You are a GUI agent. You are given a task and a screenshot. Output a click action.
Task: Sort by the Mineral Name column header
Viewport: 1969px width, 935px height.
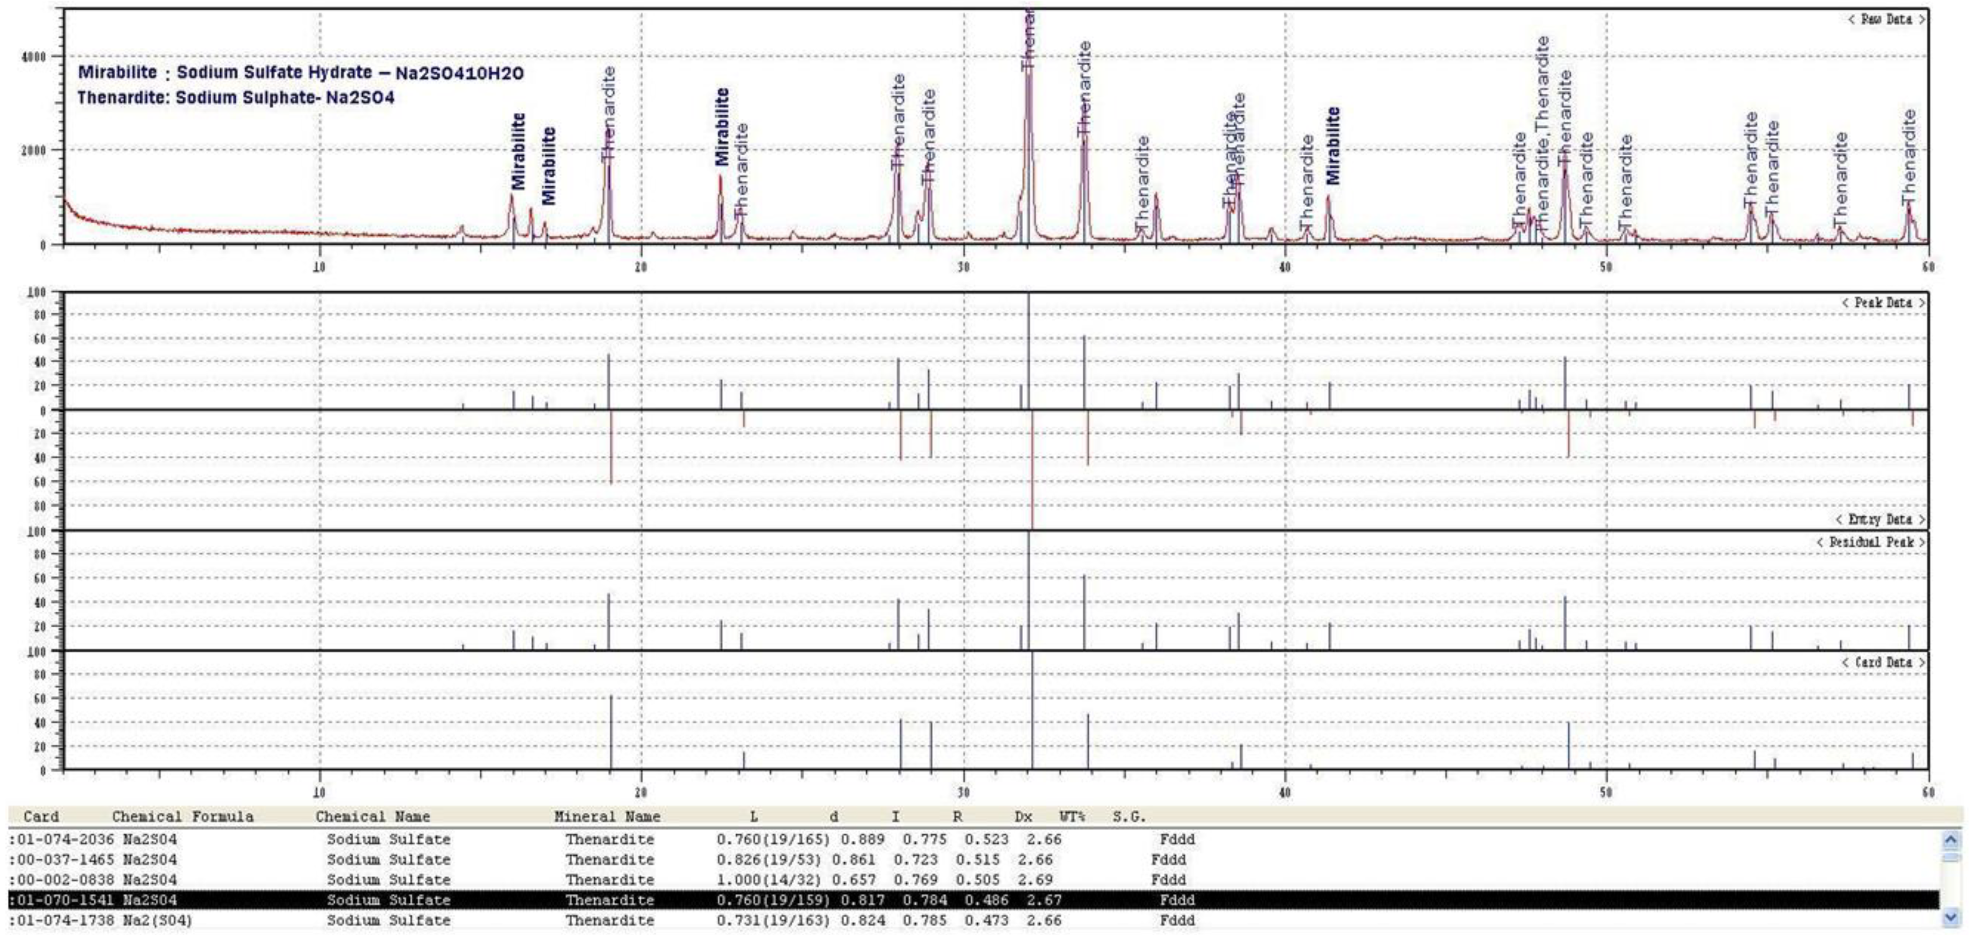click(x=607, y=816)
